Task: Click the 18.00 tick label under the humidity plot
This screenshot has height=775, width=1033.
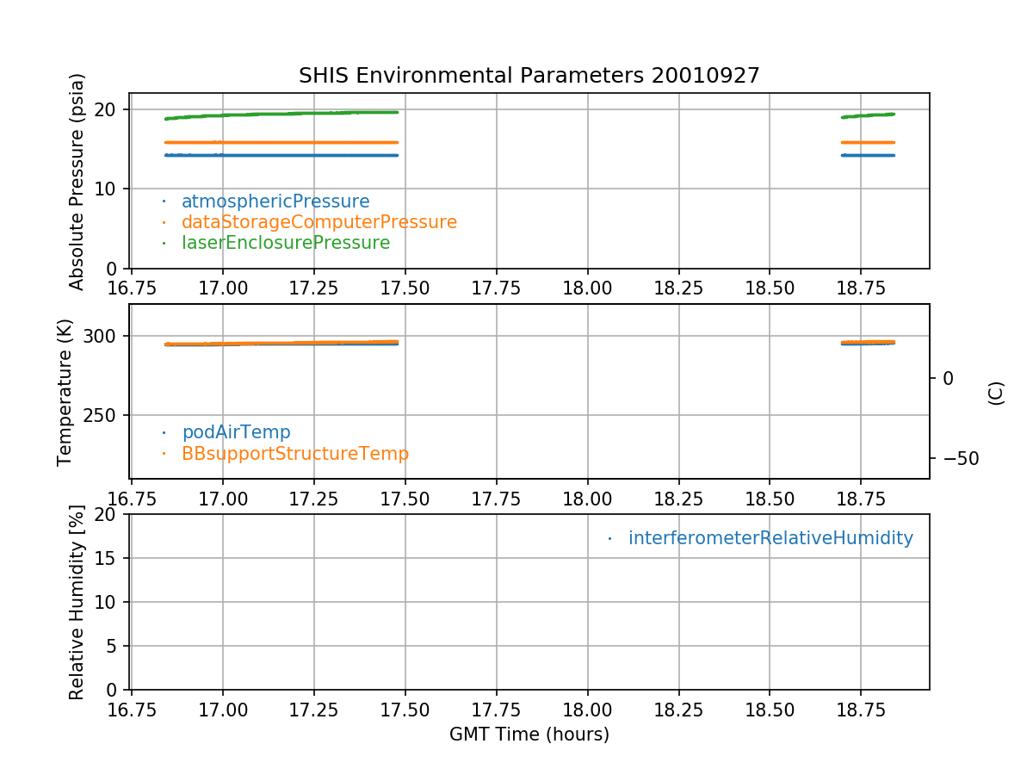Action: (587, 709)
